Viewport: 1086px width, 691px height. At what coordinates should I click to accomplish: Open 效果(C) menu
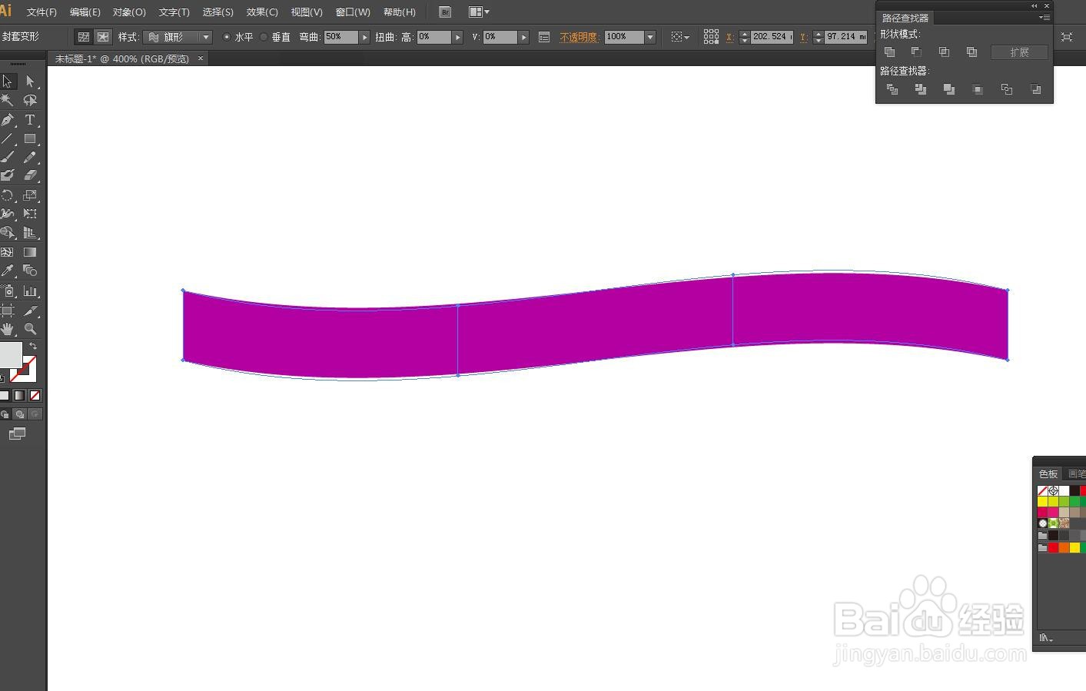point(262,12)
